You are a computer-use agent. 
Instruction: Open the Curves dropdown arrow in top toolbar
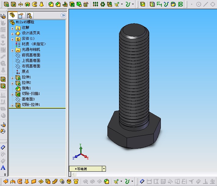[133, 4]
